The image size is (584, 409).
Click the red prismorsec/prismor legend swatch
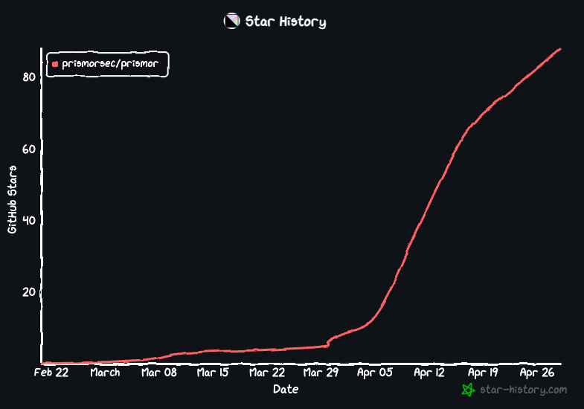(x=55, y=64)
